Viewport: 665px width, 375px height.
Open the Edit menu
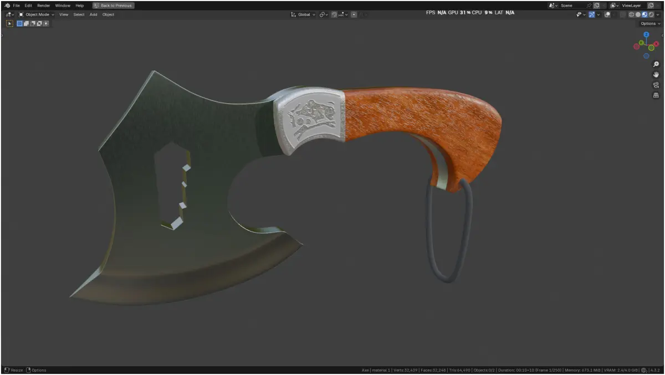pyautogui.click(x=28, y=6)
